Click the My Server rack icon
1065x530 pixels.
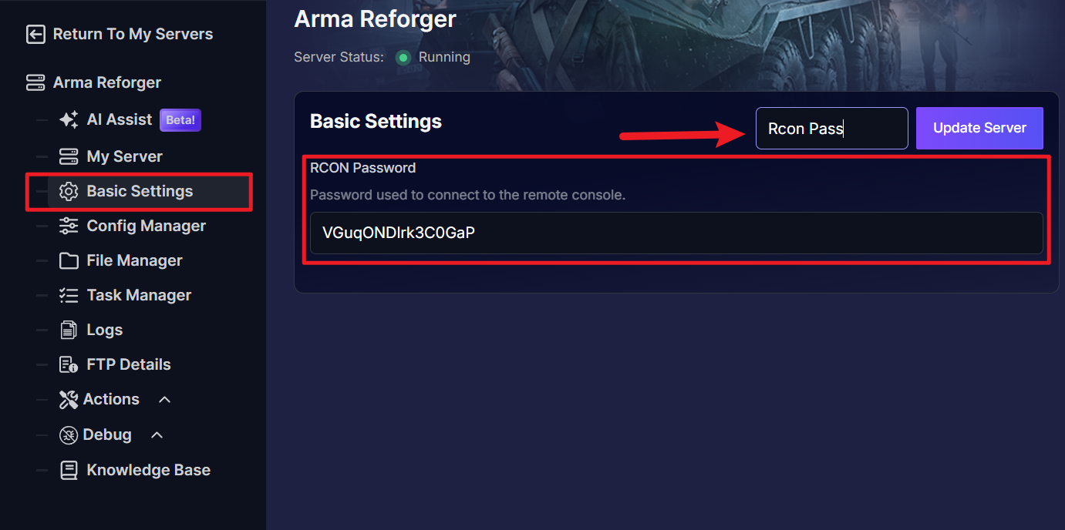tap(69, 156)
